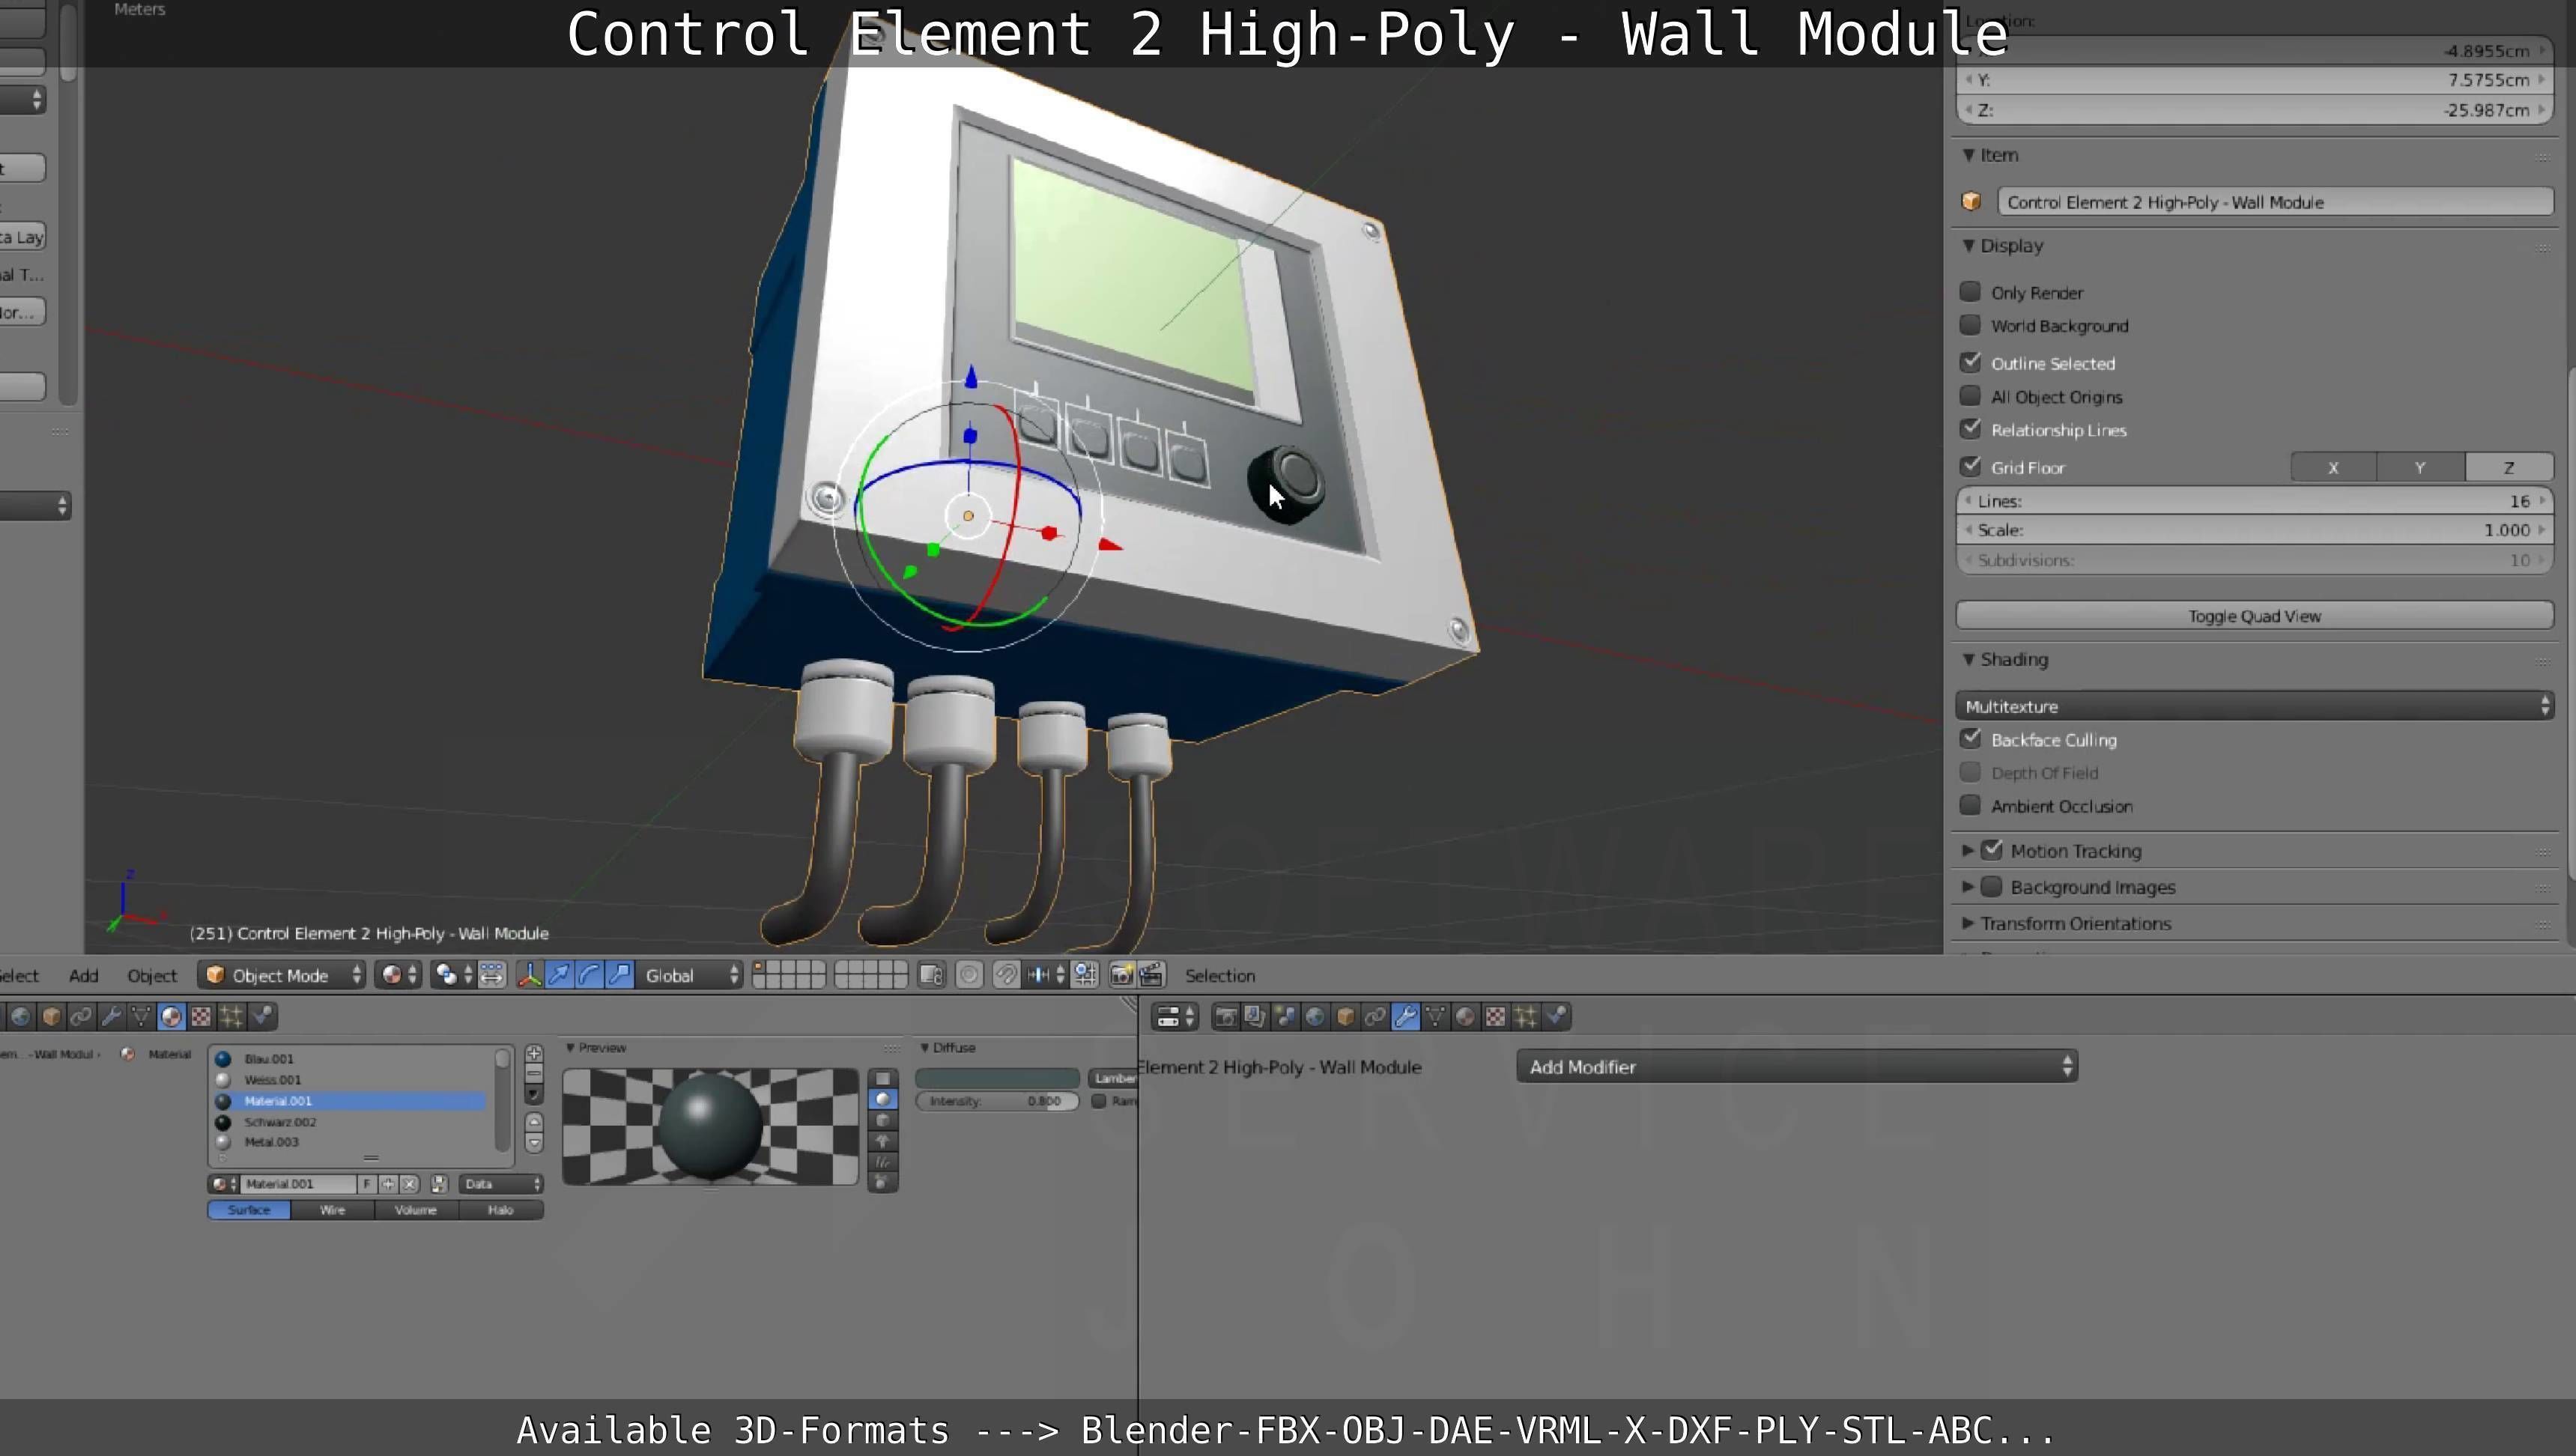2576x1456 pixels.
Task: Click the diffuse color swatch
Action: [997, 1077]
